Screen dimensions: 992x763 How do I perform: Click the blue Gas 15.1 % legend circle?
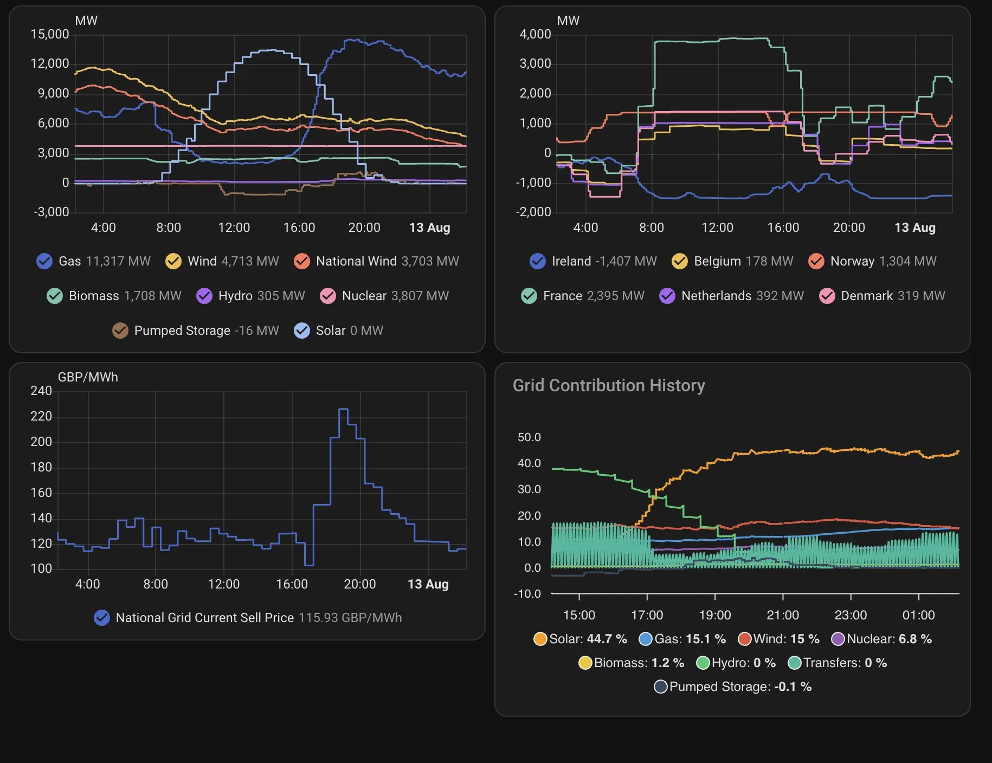[x=646, y=639]
